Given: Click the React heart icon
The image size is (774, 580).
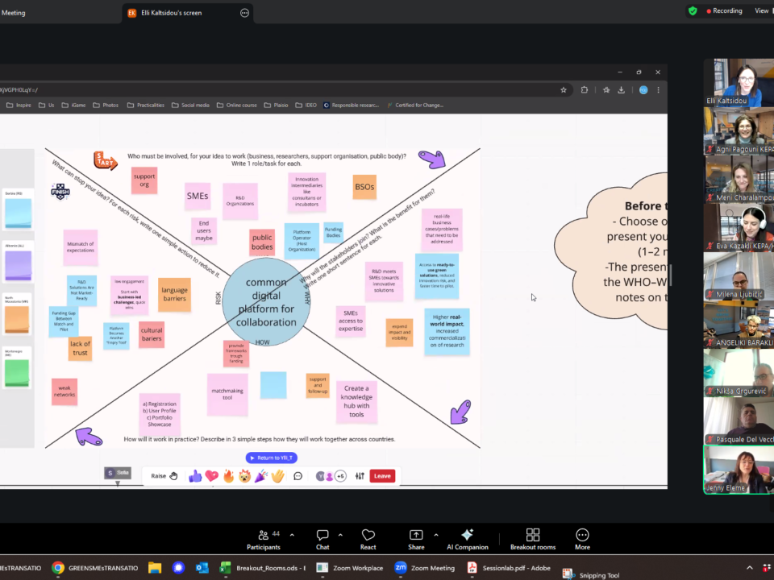Looking at the screenshot, I should pyautogui.click(x=368, y=540).
